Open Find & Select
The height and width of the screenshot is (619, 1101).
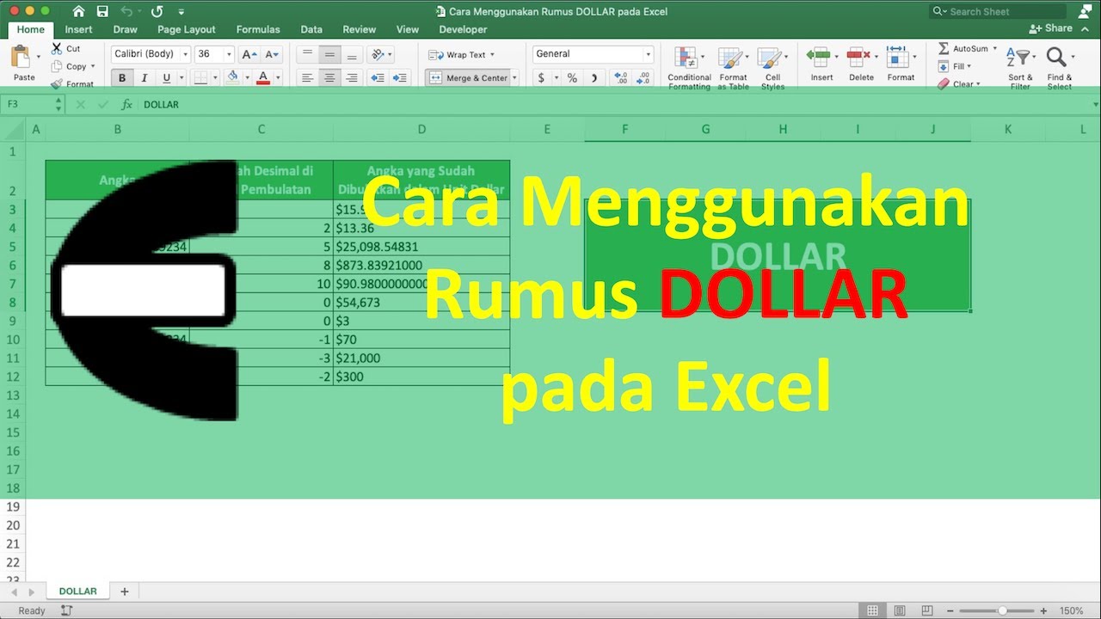click(1059, 68)
